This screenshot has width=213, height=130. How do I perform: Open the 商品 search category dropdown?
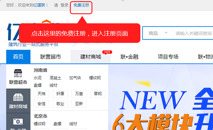coord(158,34)
